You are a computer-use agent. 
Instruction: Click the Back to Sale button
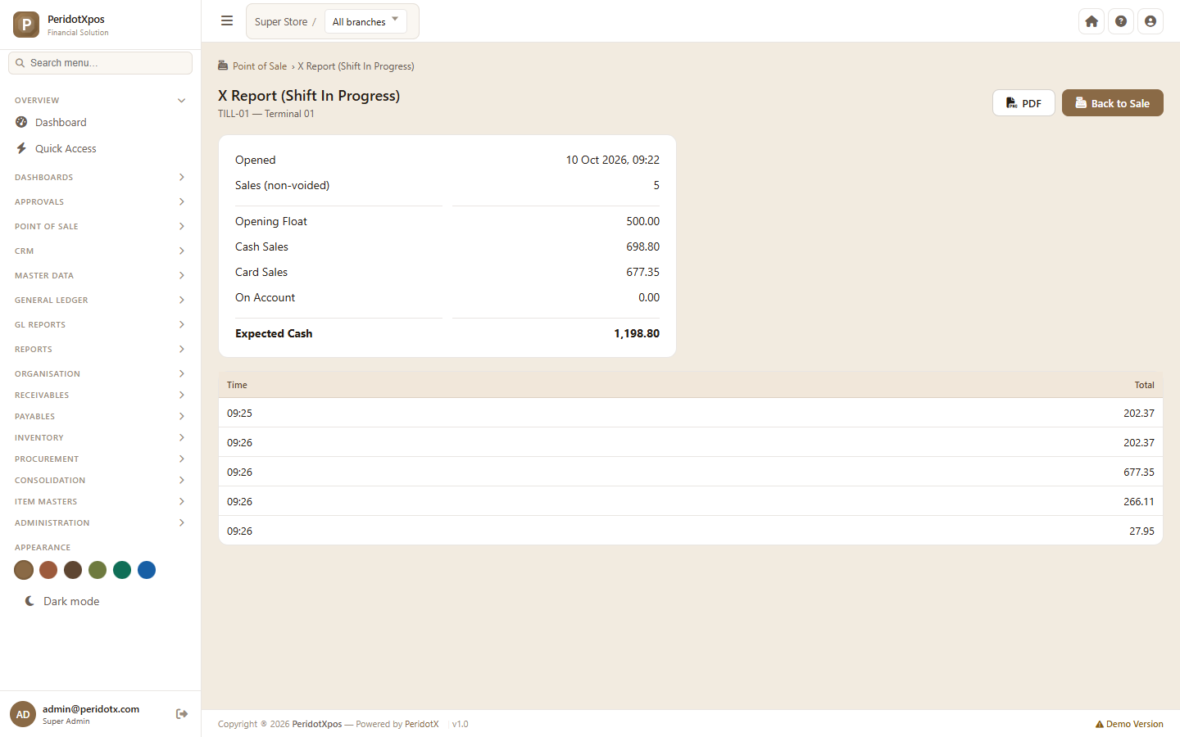[x=1112, y=103]
